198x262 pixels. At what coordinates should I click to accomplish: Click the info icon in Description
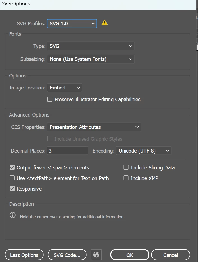[x=13, y=215]
